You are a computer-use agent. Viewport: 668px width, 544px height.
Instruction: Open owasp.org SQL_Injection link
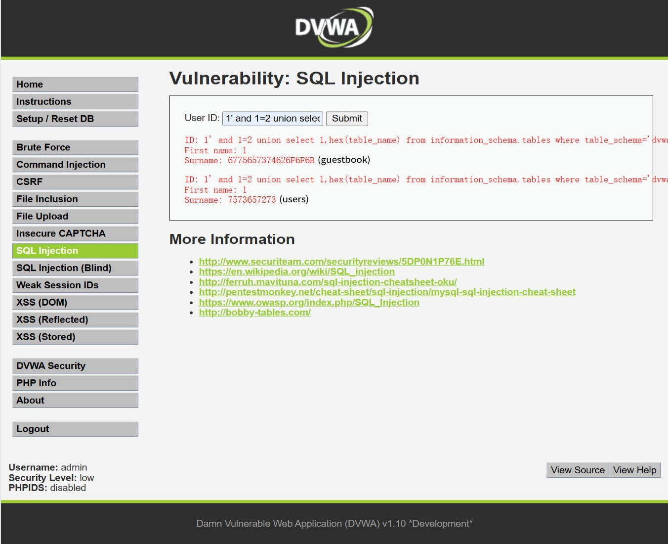click(x=309, y=302)
